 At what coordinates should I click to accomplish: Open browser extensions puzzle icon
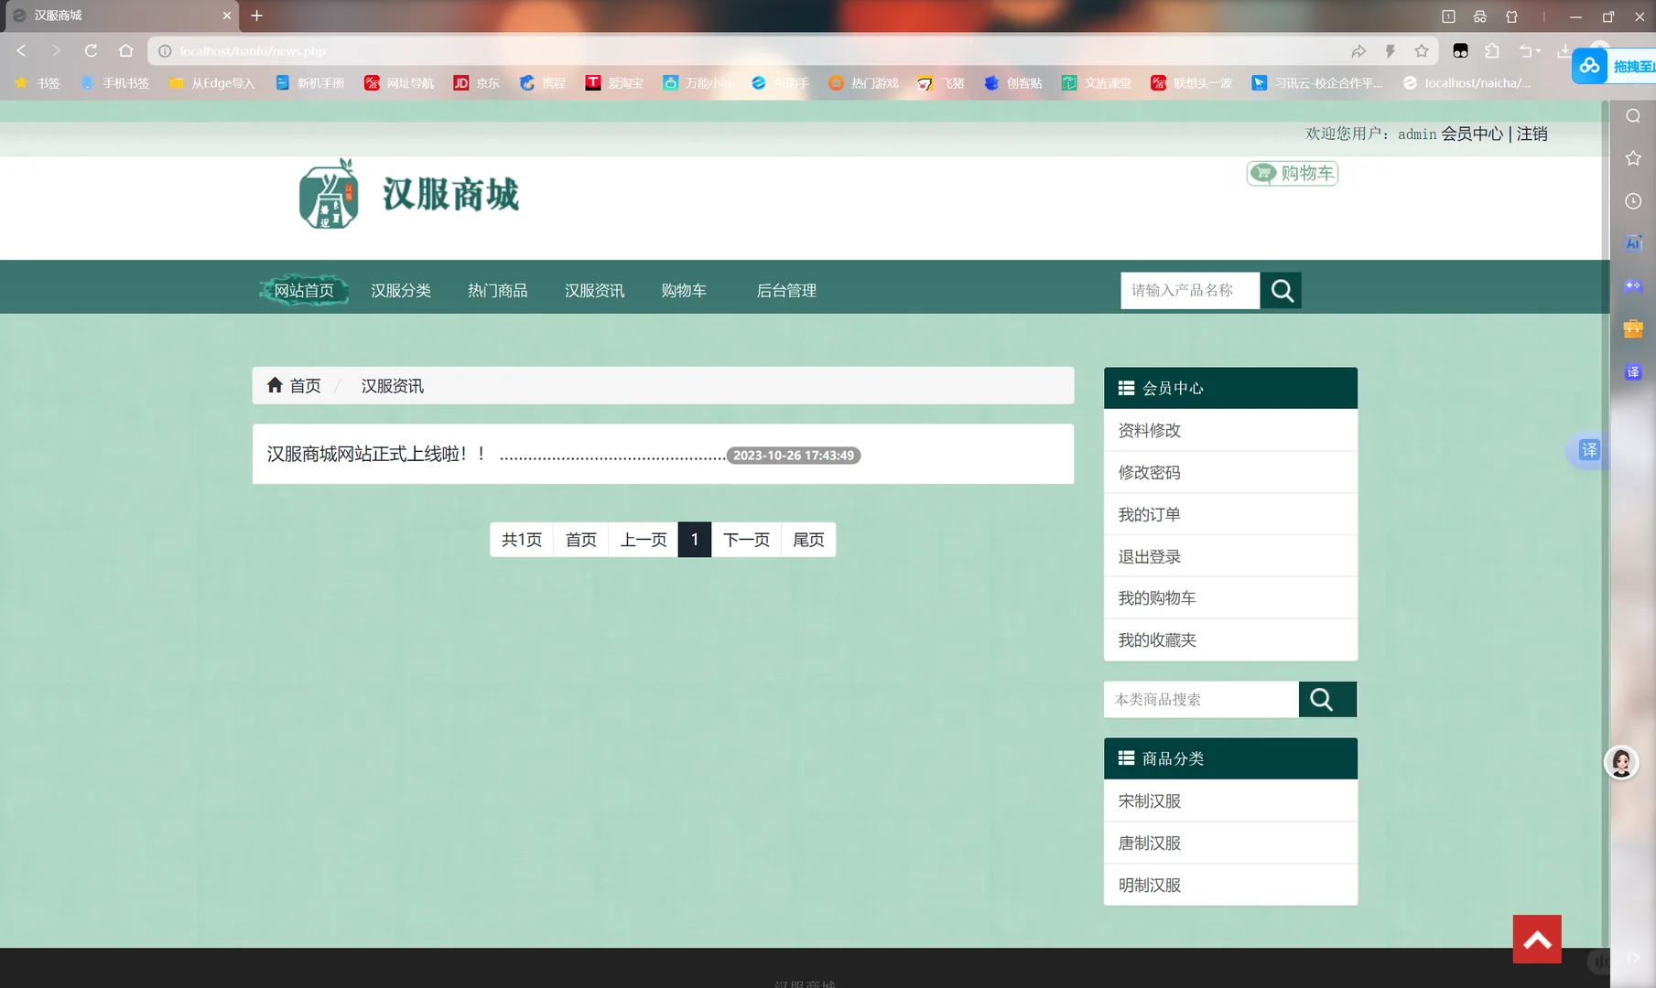click(x=1492, y=51)
